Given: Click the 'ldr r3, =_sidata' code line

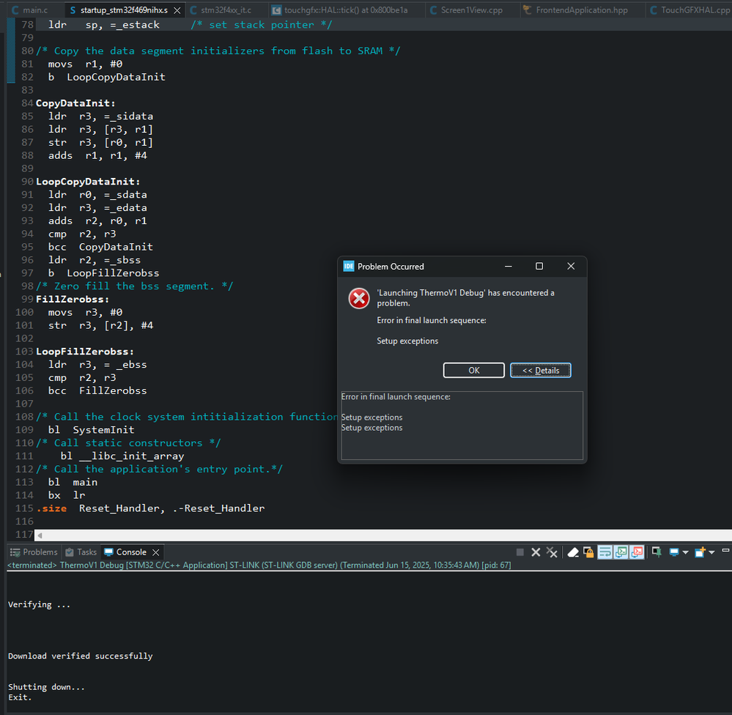Looking at the screenshot, I should click(100, 116).
